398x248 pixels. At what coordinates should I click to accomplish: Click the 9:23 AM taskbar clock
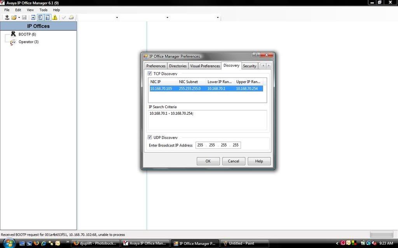[386, 243]
